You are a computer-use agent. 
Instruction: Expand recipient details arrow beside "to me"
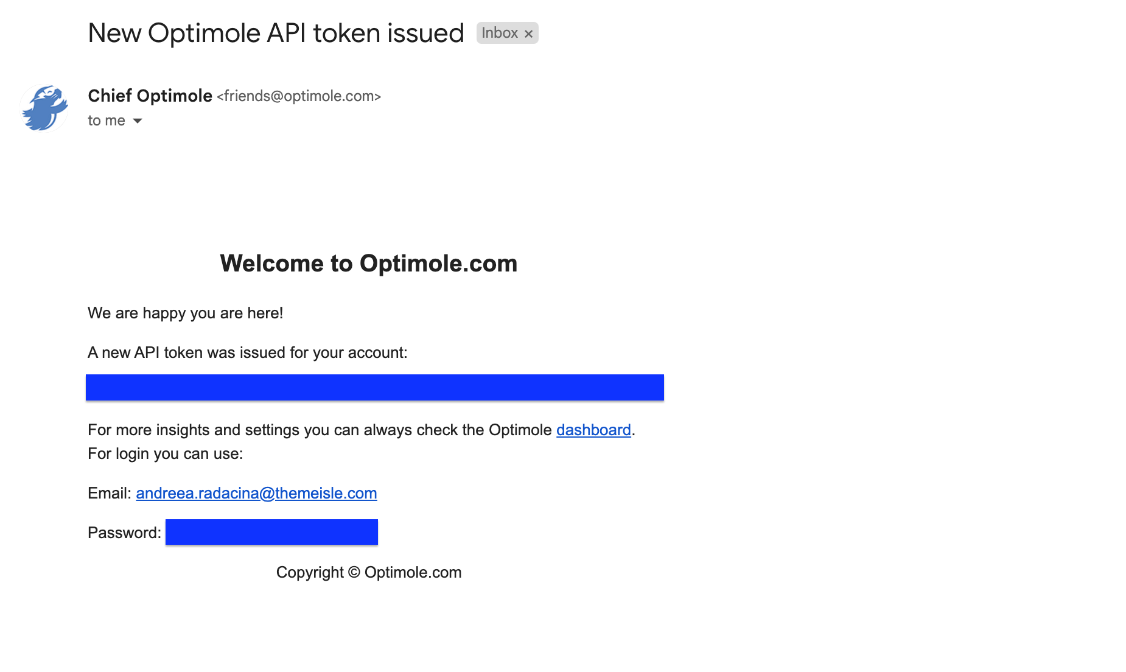pos(138,121)
